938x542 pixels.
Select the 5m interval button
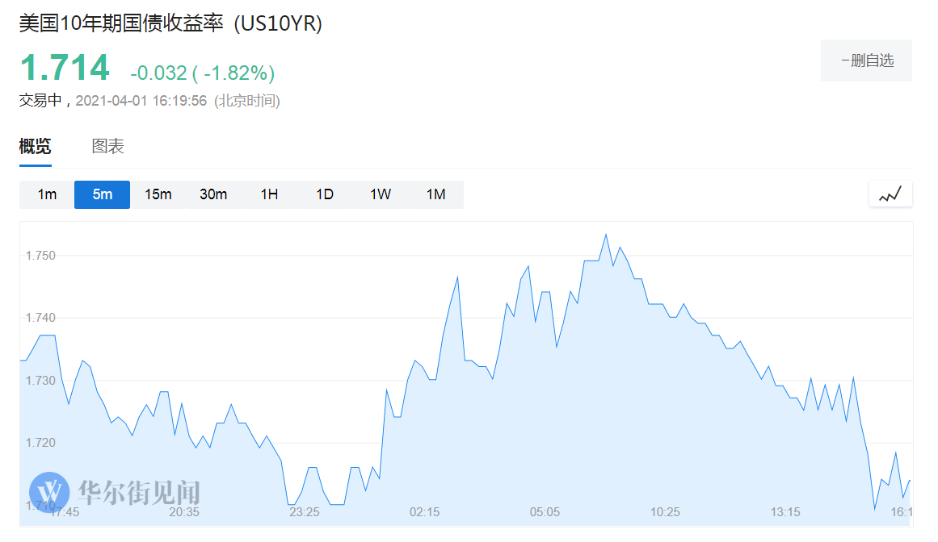point(102,194)
